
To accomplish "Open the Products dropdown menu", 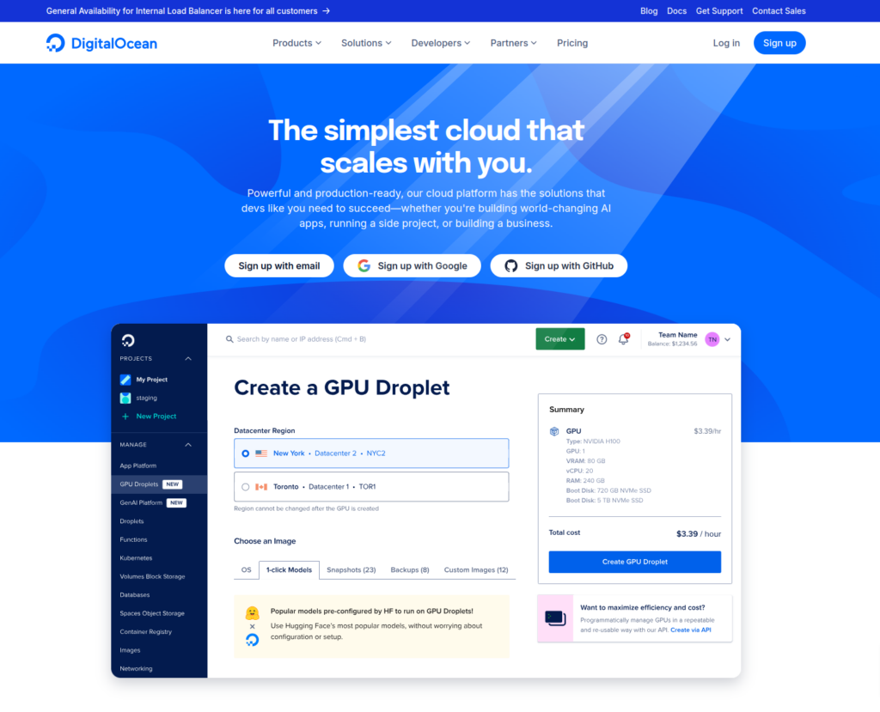I will [296, 43].
